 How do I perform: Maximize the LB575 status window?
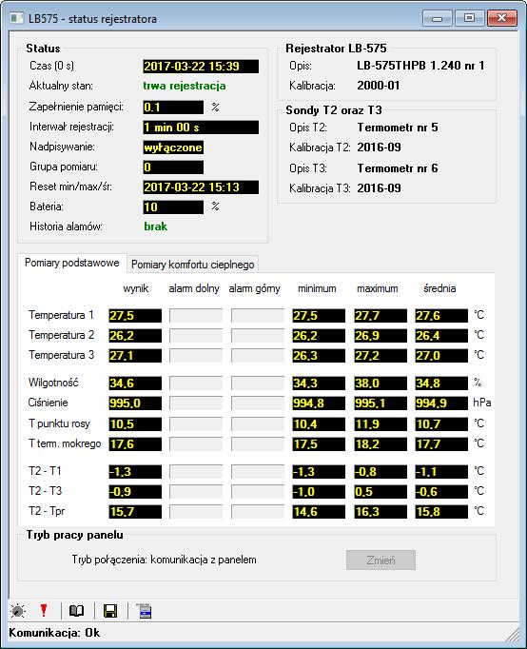click(x=469, y=18)
